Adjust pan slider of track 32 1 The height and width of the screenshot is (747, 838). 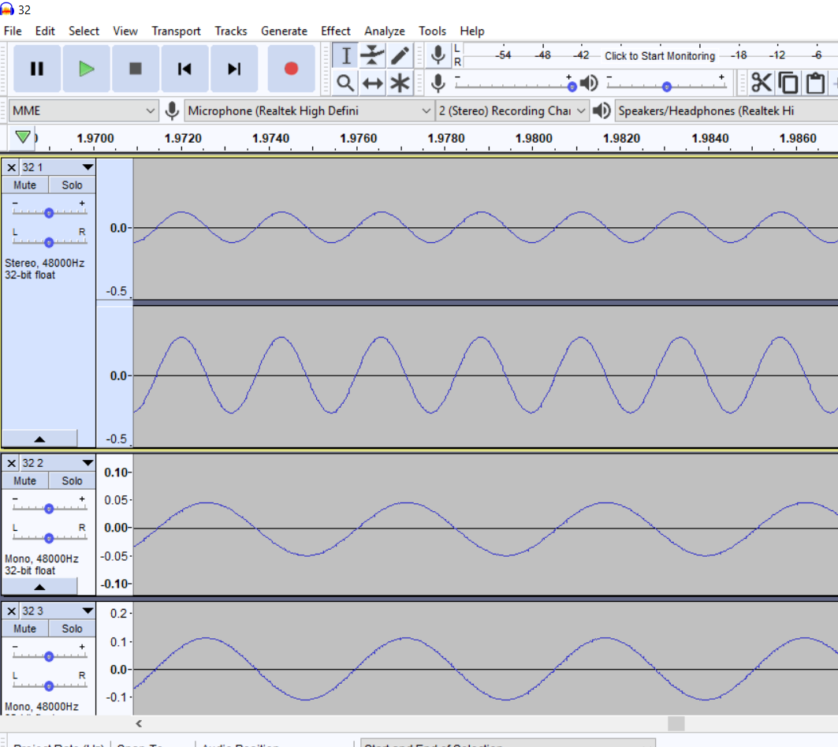coord(49,242)
